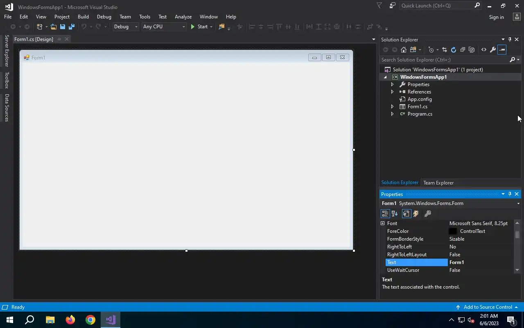Open the Debug menu
This screenshot has height=328, width=524.
point(104,17)
